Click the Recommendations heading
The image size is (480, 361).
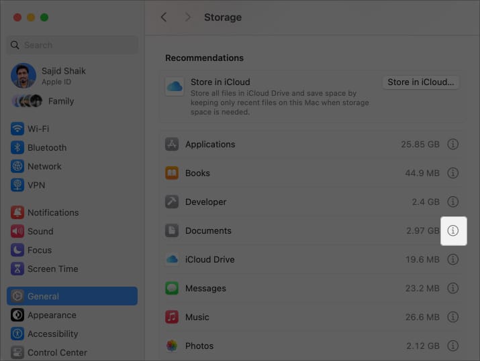click(x=204, y=58)
